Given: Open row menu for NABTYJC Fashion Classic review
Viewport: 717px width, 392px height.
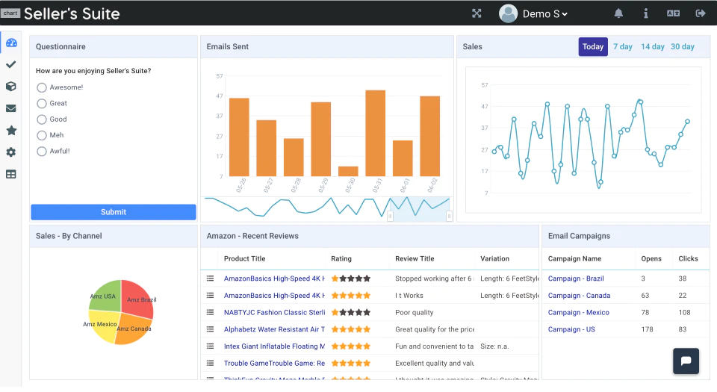Looking at the screenshot, I should coord(210,313).
